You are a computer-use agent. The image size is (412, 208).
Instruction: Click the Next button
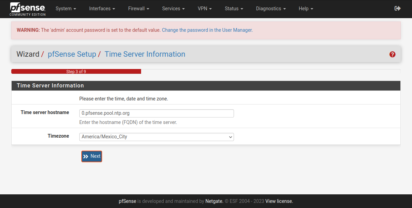92,156
